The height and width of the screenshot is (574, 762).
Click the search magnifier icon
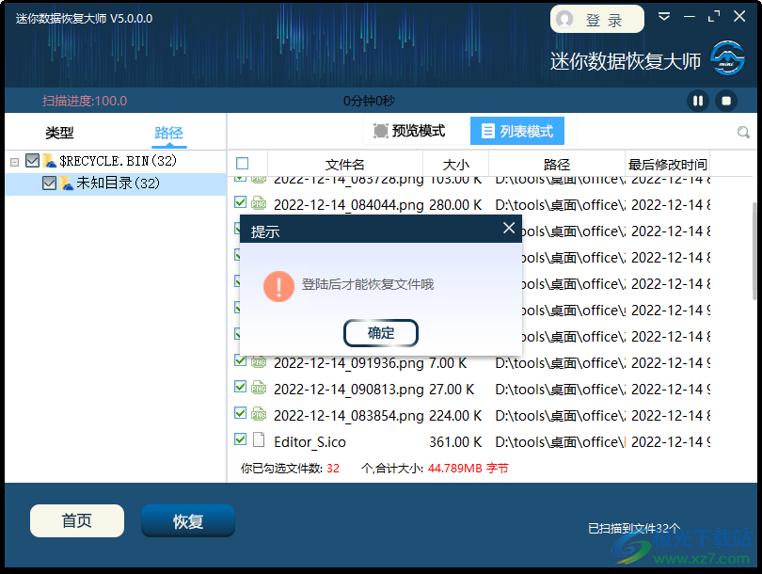click(x=744, y=132)
